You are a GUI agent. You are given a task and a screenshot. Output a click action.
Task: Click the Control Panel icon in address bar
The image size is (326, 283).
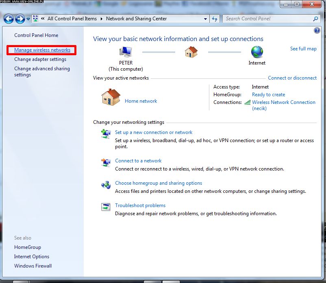[x=36, y=19]
